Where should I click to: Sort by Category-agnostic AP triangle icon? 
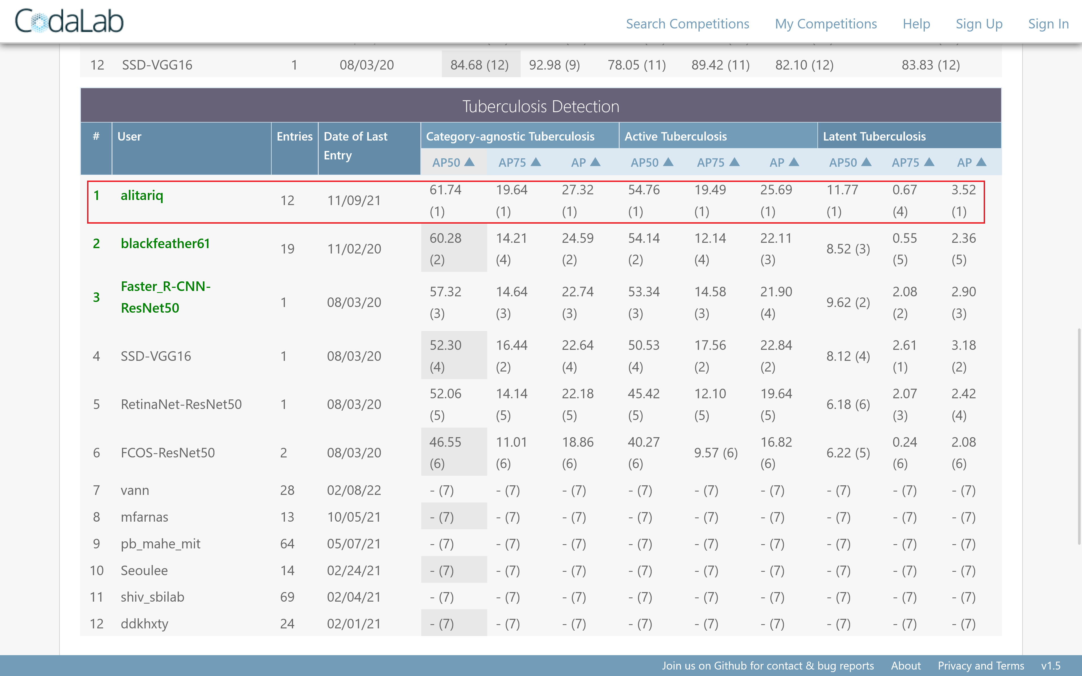coord(595,162)
